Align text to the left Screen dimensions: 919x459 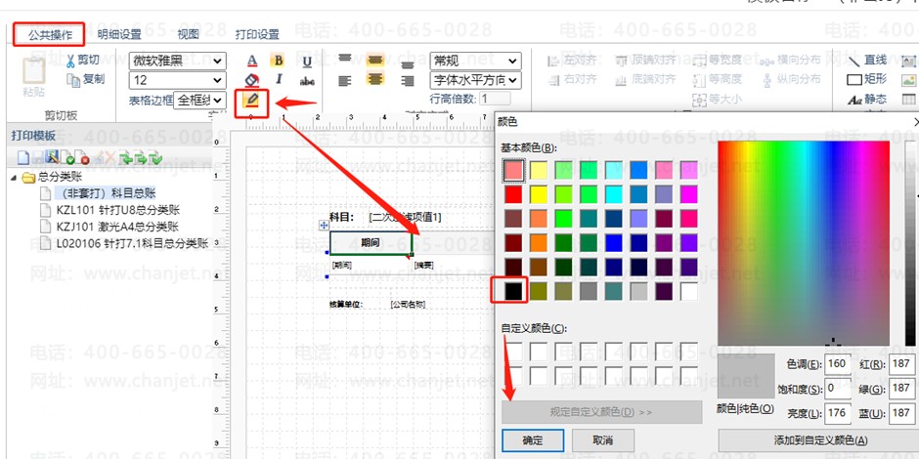[345, 80]
